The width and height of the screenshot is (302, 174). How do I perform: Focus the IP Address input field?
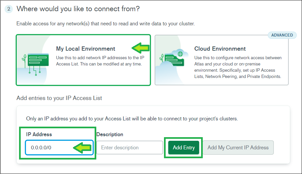pyautogui.click(x=59, y=148)
